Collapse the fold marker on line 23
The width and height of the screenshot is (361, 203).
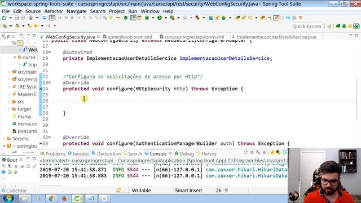[50, 83]
